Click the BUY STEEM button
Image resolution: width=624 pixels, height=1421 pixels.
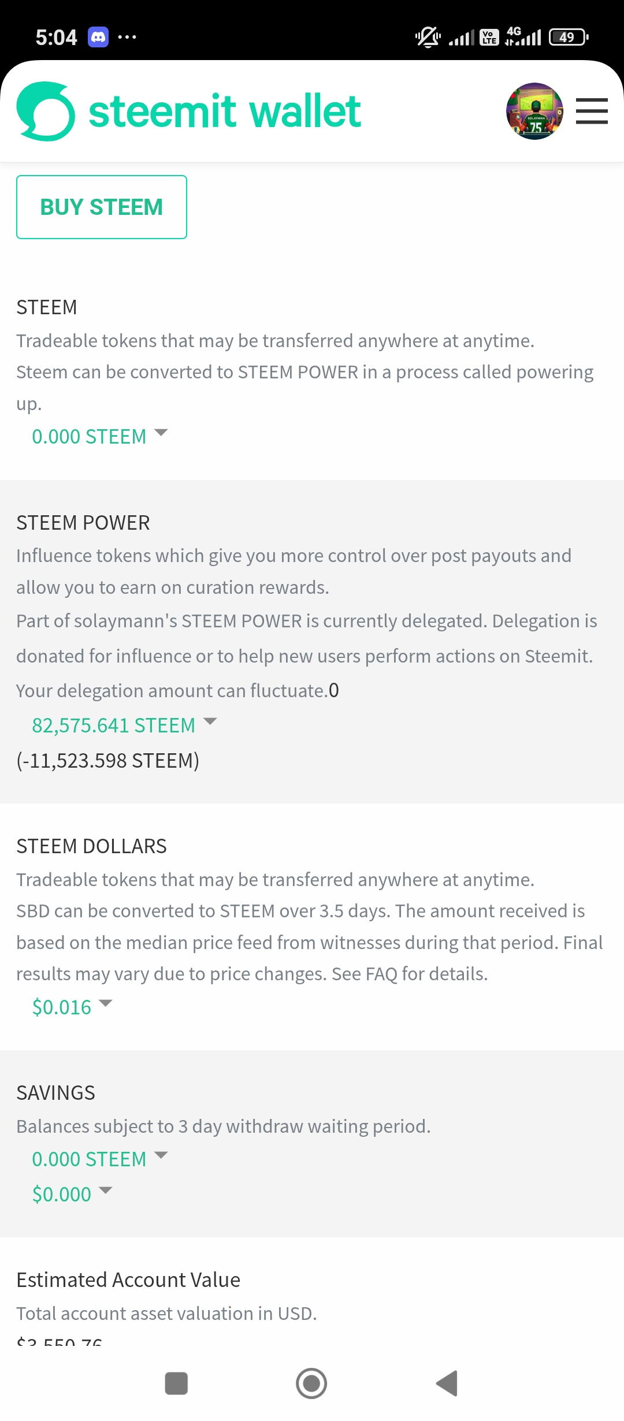(102, 207)
